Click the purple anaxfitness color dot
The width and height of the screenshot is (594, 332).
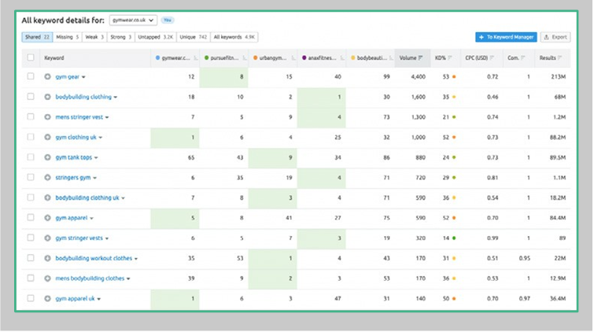(x=304, y=58)
